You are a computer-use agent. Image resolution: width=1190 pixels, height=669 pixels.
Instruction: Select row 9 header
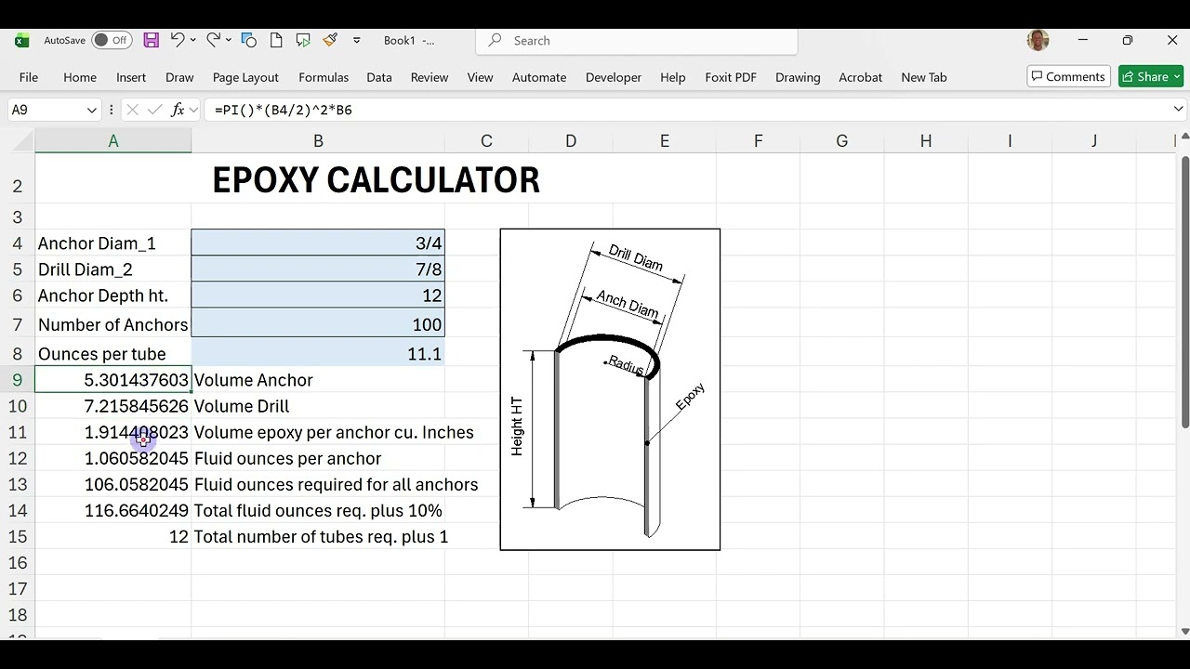(18, 380)
